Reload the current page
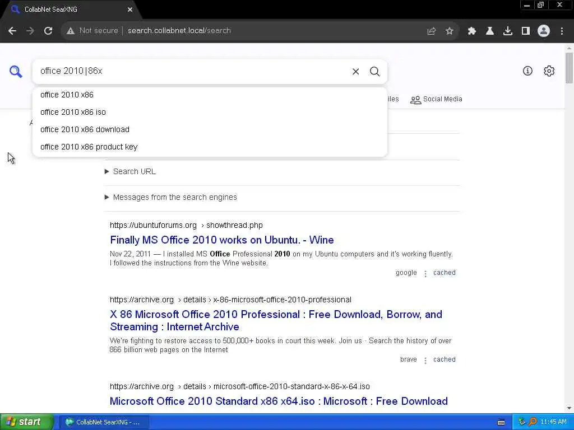574x430 pixels. click(x=48, y=31)
